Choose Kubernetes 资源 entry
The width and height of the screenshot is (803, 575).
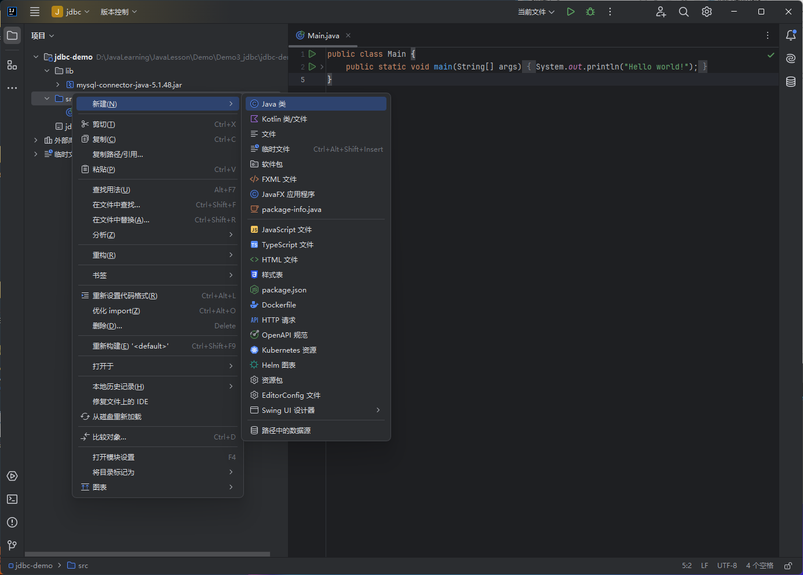click(316, 350)
